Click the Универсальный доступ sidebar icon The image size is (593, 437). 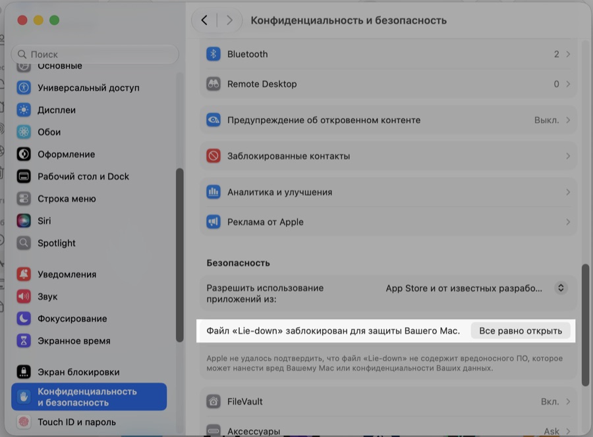24,88
